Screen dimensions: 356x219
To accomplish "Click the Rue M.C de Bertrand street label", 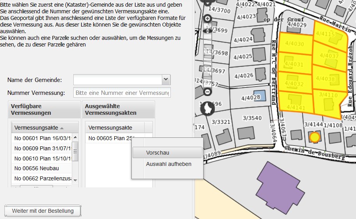I will pos(274,72).
